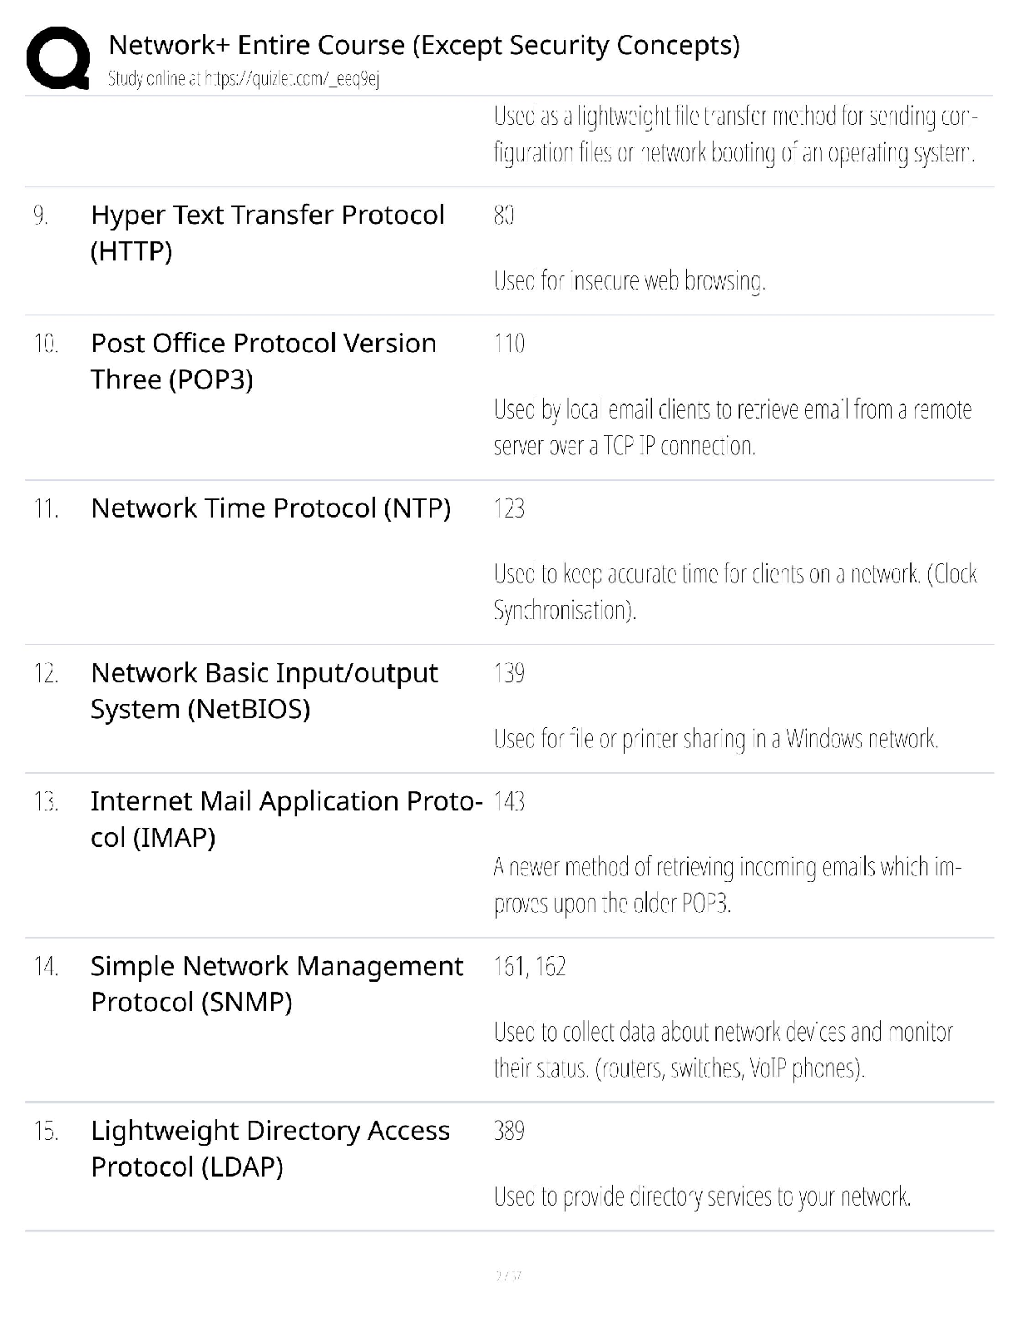This screenshot has width=1018, height=1318.
Task: Click the 161, 162 port numbers
Action: pyautogui.click(x=530, y=965)
